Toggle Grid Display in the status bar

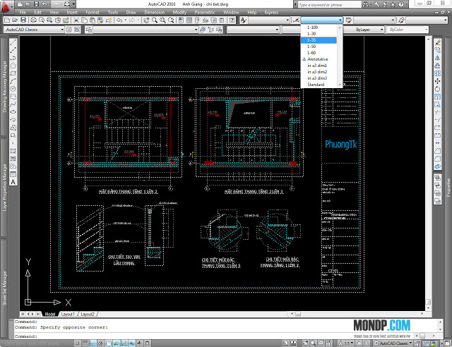click(x=85, y=343)
